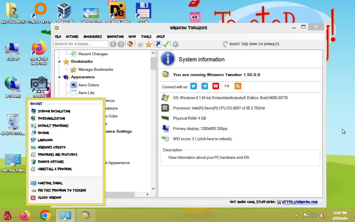Choose Programs and Features in jump list
Viewport: 355px width, 222px height.
tap(66, 155)
